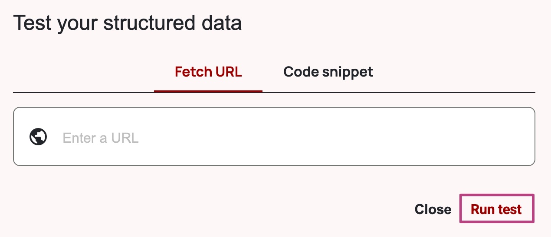Hit the dark red Run test button
This screenshot has height=237, width=551.
pyautogui.click(x=496, y=209)
